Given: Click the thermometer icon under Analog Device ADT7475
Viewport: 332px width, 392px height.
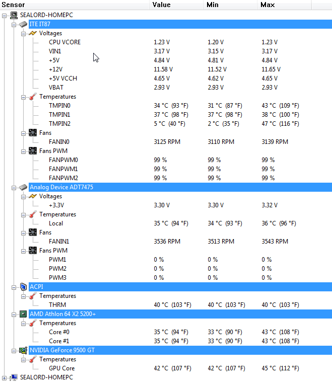Looking at the screenshot, I should (x=33, y=214).
